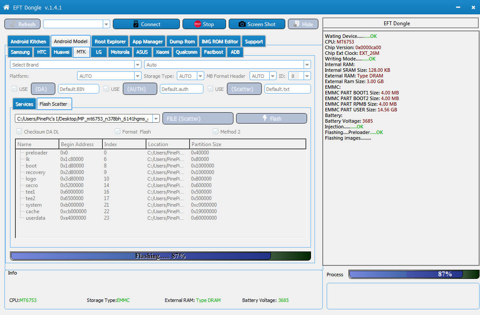Select the Samsung brand tab
Viewport: 480px width, 315px height.
[20, 52]
